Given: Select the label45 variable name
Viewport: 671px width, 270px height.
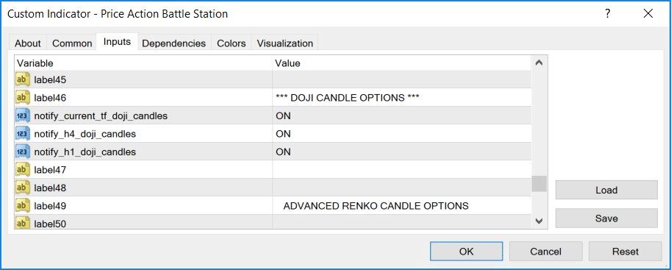Looking at the screenshot, I should [50, 79].
